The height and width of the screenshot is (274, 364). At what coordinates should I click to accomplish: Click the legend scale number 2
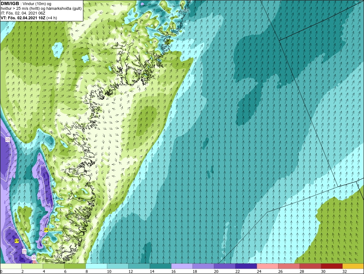click(22, 271)
